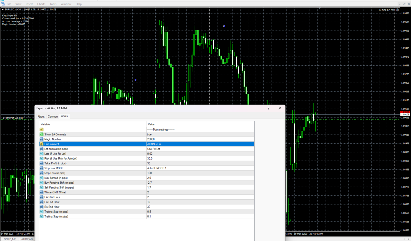Click the icon beside Trailing Step (in pips)
The height and width of the screenshot is (241, 411).
[x=41, y=217]
